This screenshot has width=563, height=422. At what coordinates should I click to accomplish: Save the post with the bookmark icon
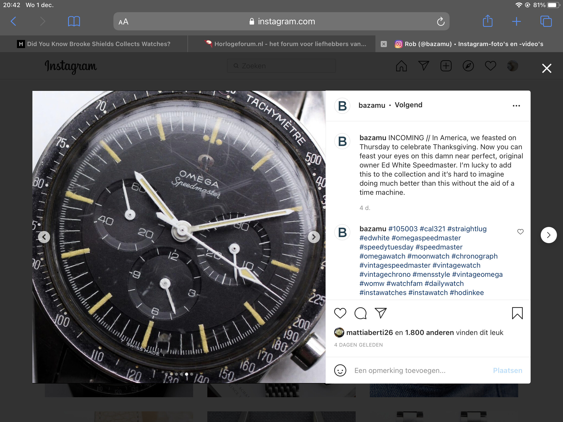[517, 313]
